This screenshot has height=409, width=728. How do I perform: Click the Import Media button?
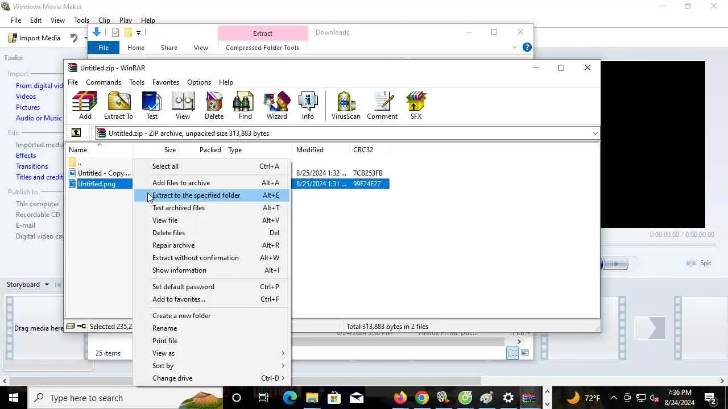click(34, 38)
